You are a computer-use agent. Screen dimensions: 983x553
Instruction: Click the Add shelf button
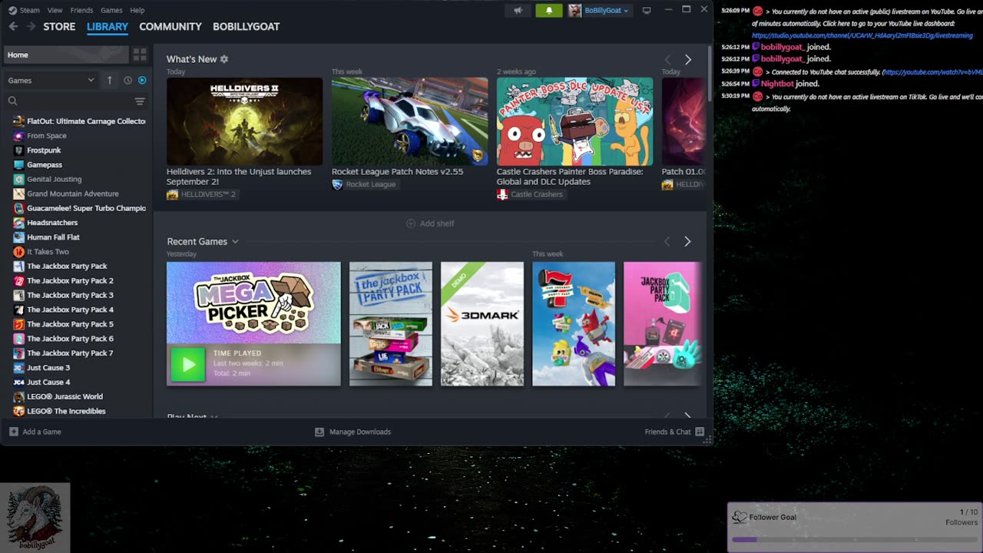coord(430,224)
